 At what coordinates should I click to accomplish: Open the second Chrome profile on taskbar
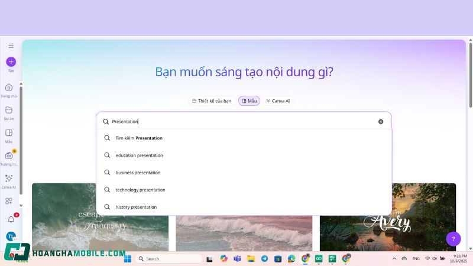tap(346, 258)
